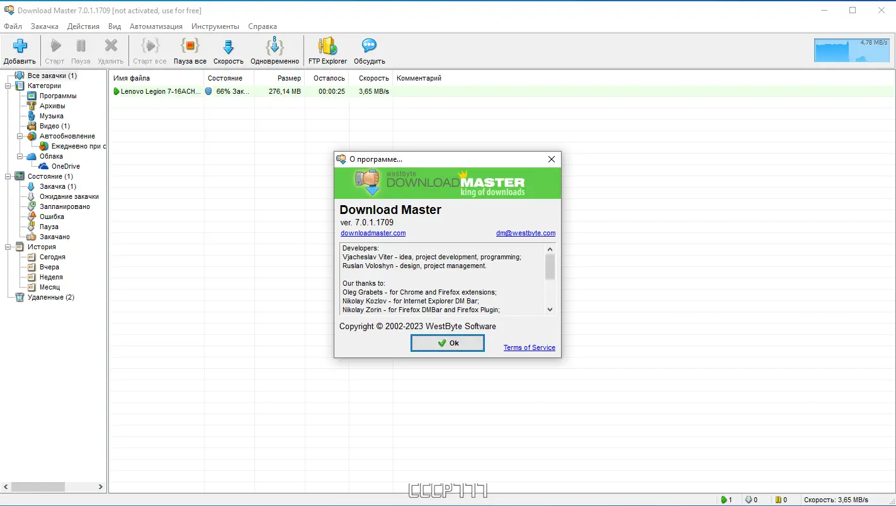Collapse the Облака tree node
The height and width of the screenshot is (506, 896).
tap(20, 156)
